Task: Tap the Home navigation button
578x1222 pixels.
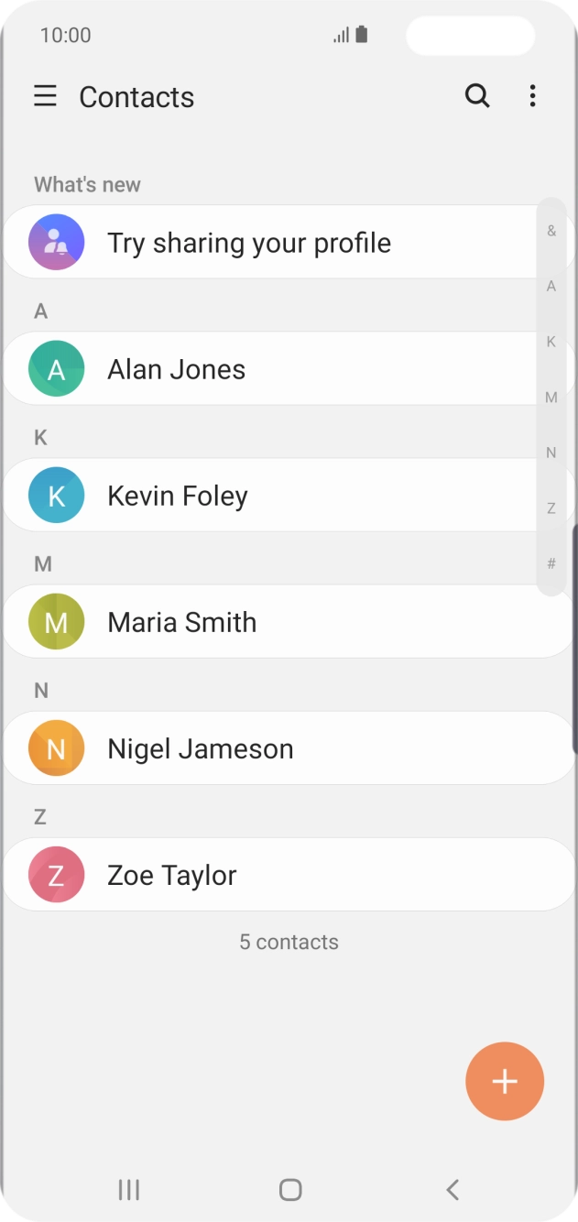Action: (x=289, y=1189)
